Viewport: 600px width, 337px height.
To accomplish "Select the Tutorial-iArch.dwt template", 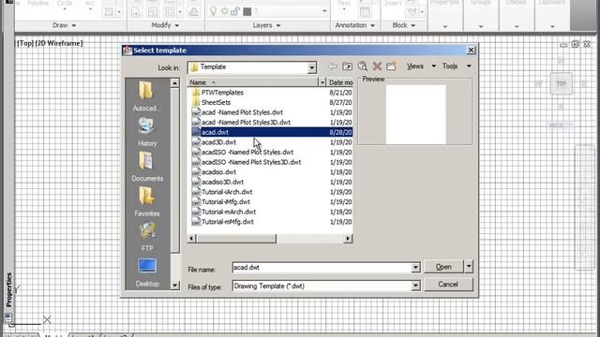I will tap(227, 192).
